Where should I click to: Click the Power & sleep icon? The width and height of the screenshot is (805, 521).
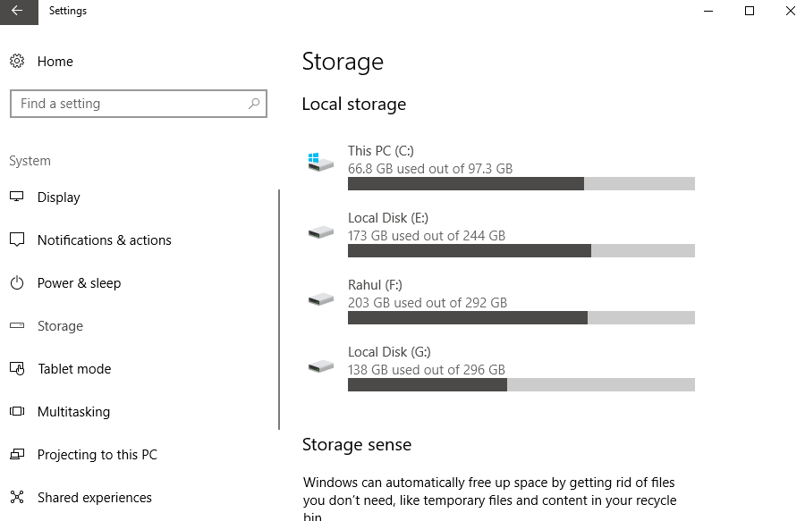pyautogui.click(x=17, y=283)
